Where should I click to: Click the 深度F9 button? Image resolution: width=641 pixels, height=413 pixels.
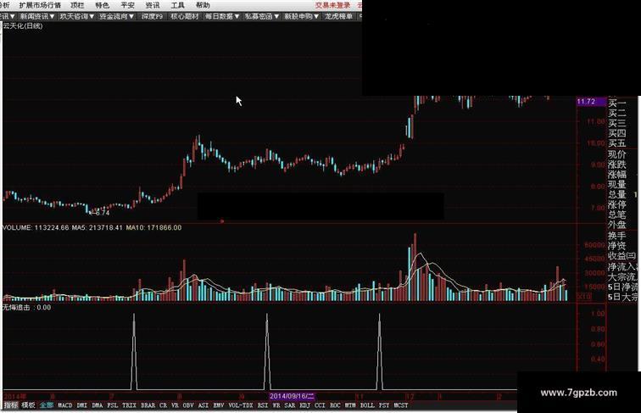pos(152,16)
